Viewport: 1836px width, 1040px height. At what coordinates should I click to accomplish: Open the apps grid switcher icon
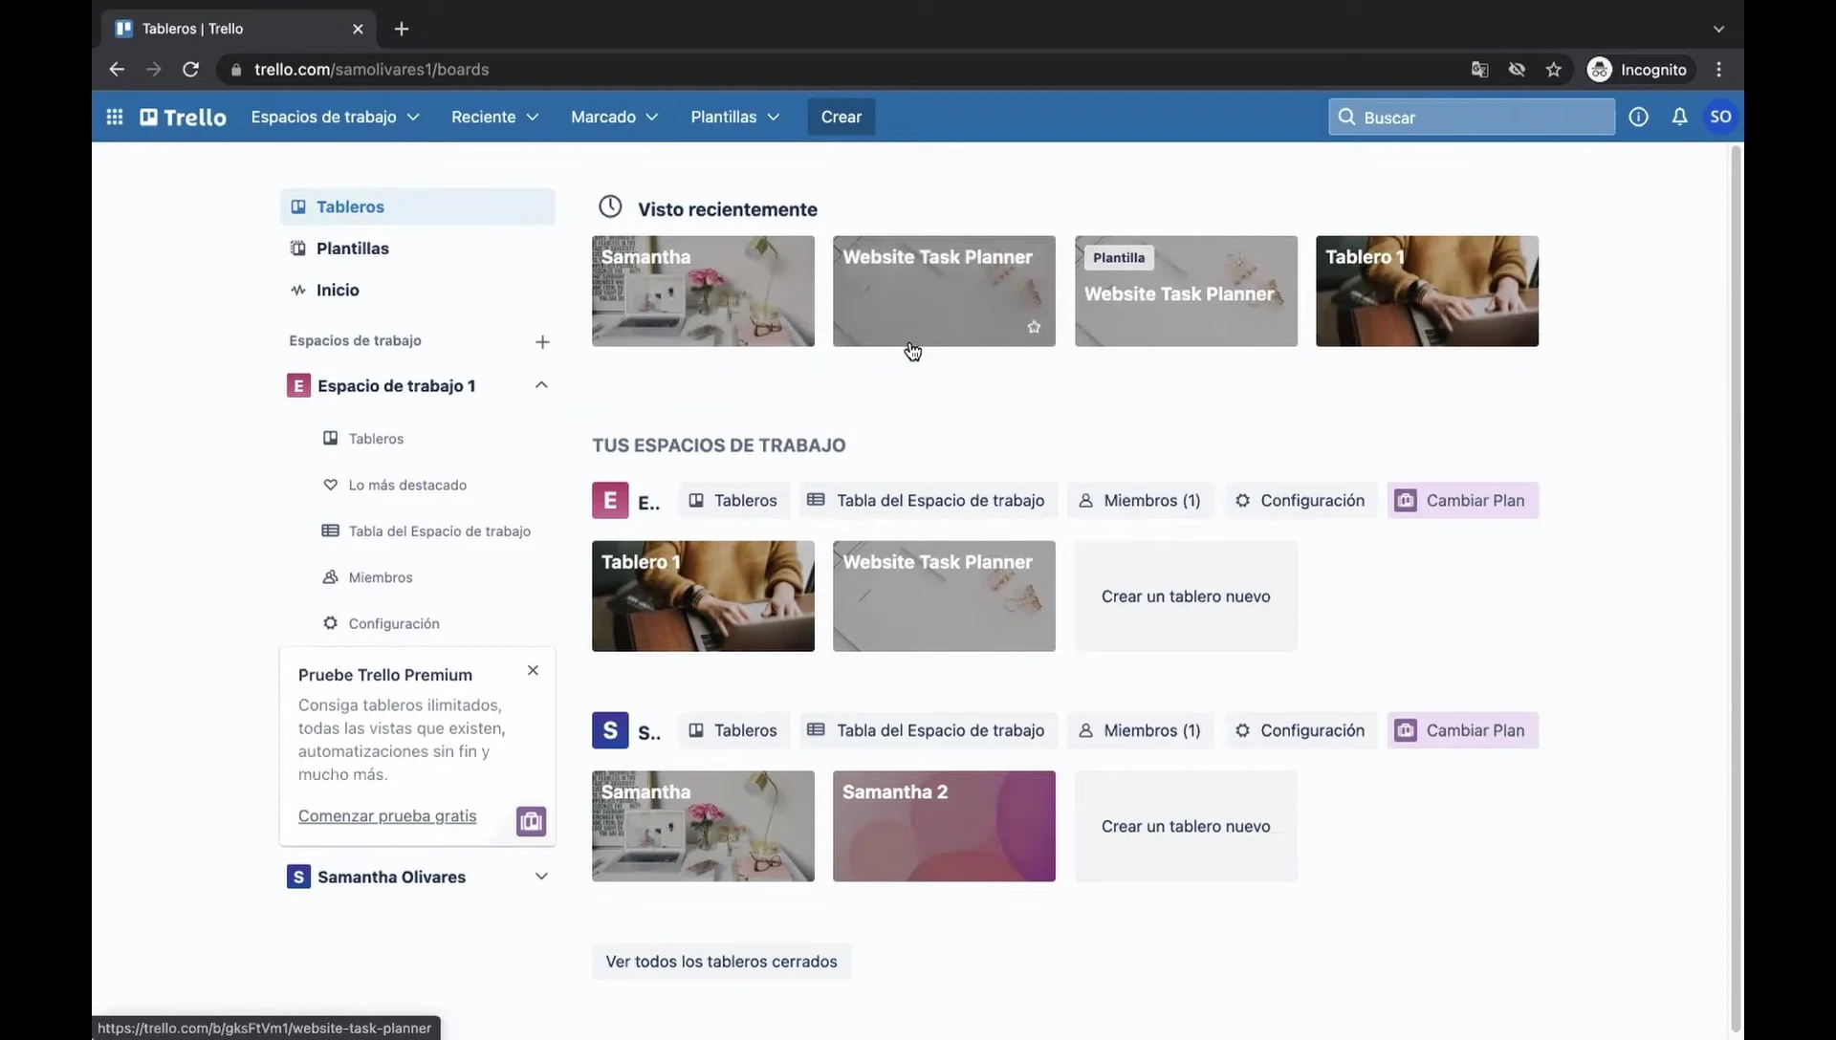pos(115,117)
